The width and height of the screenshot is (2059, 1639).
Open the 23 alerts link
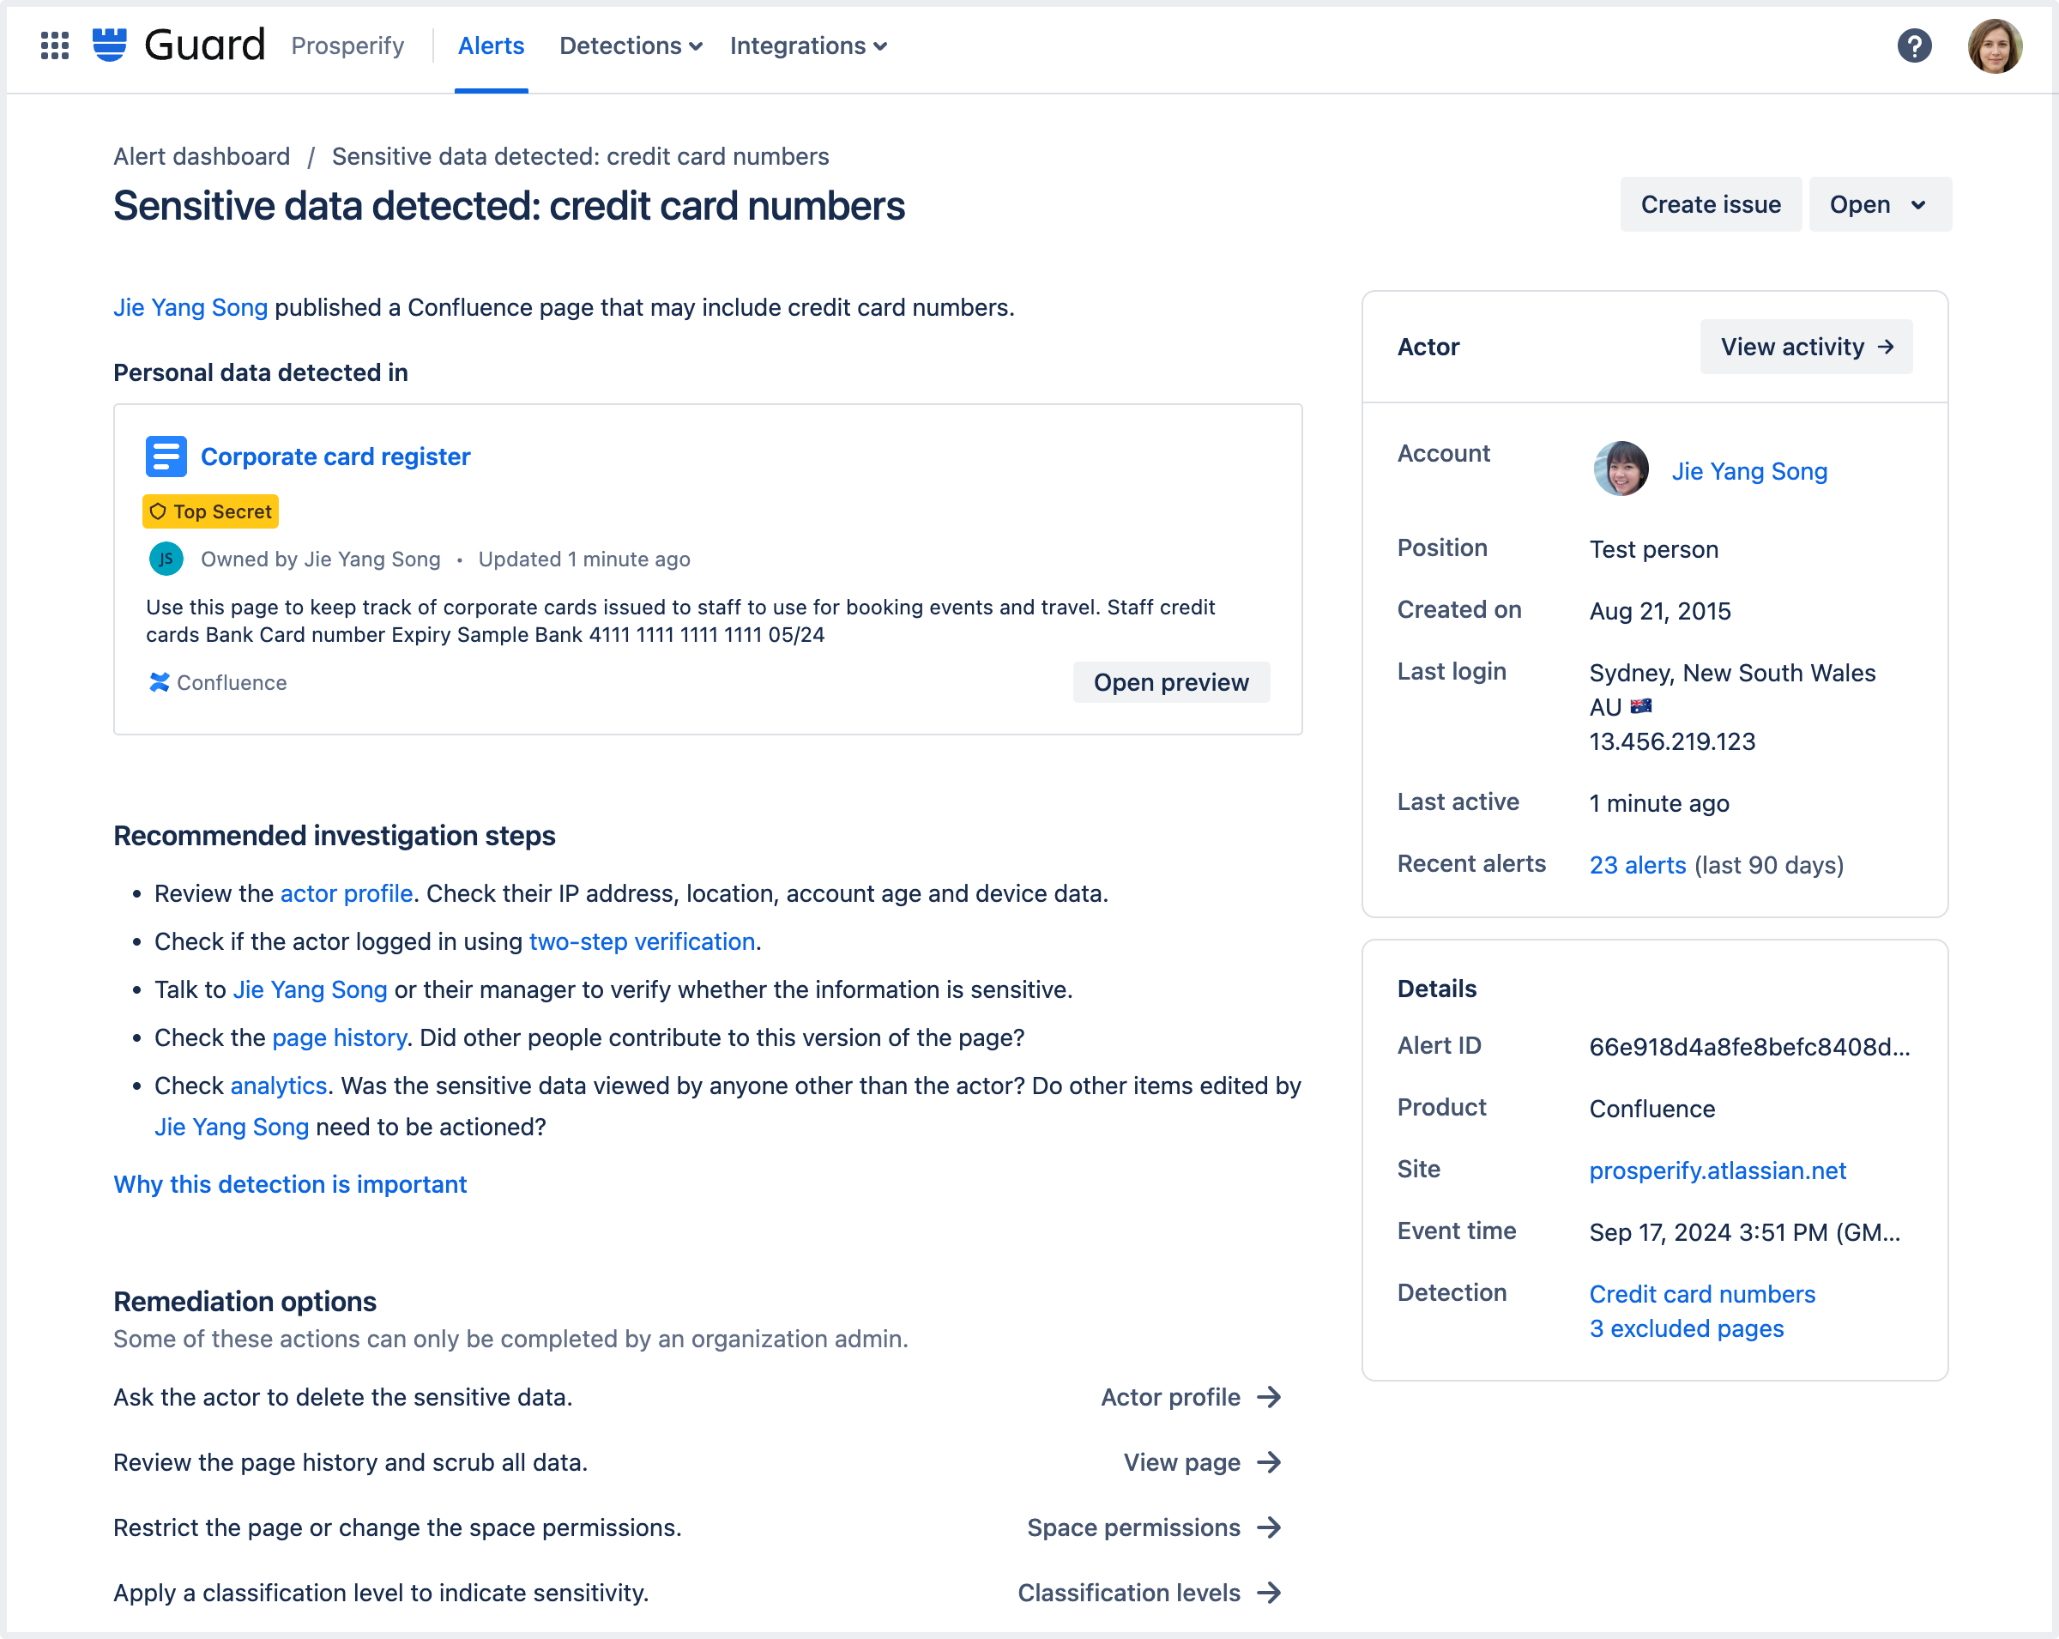click(1637, 864)
